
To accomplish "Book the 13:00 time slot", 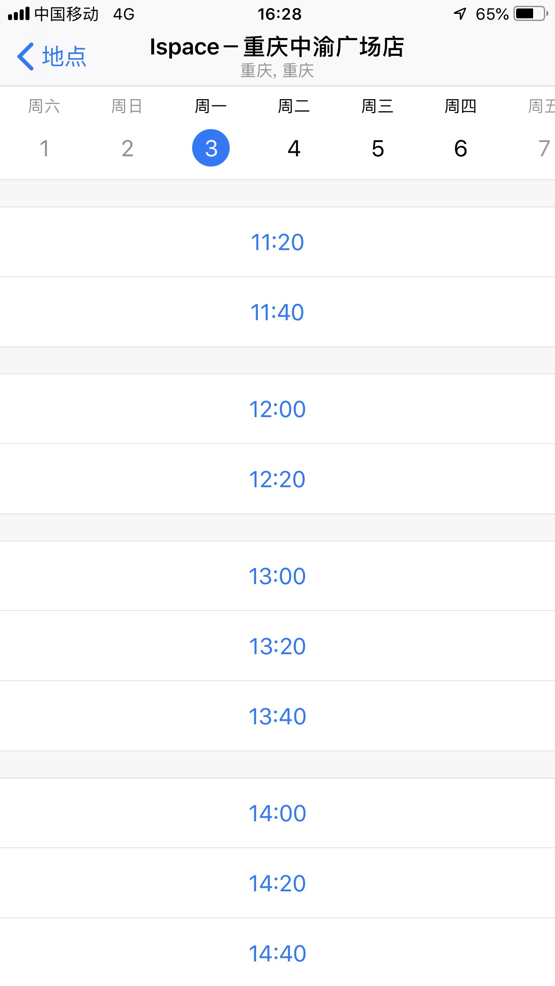I will point(277,576).
